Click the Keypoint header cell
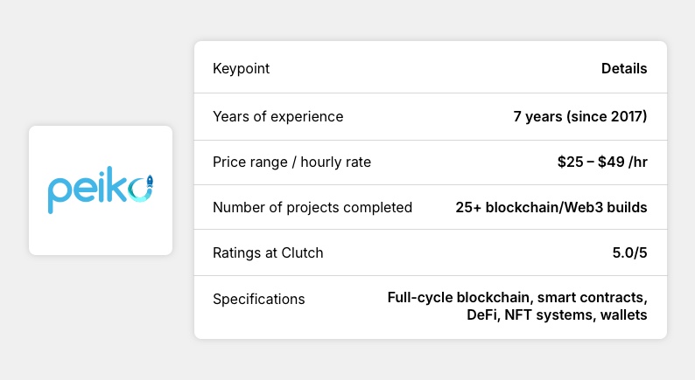The width and height of the screenshot is (695, 380). pyautogui.click(x=242, y=69)
